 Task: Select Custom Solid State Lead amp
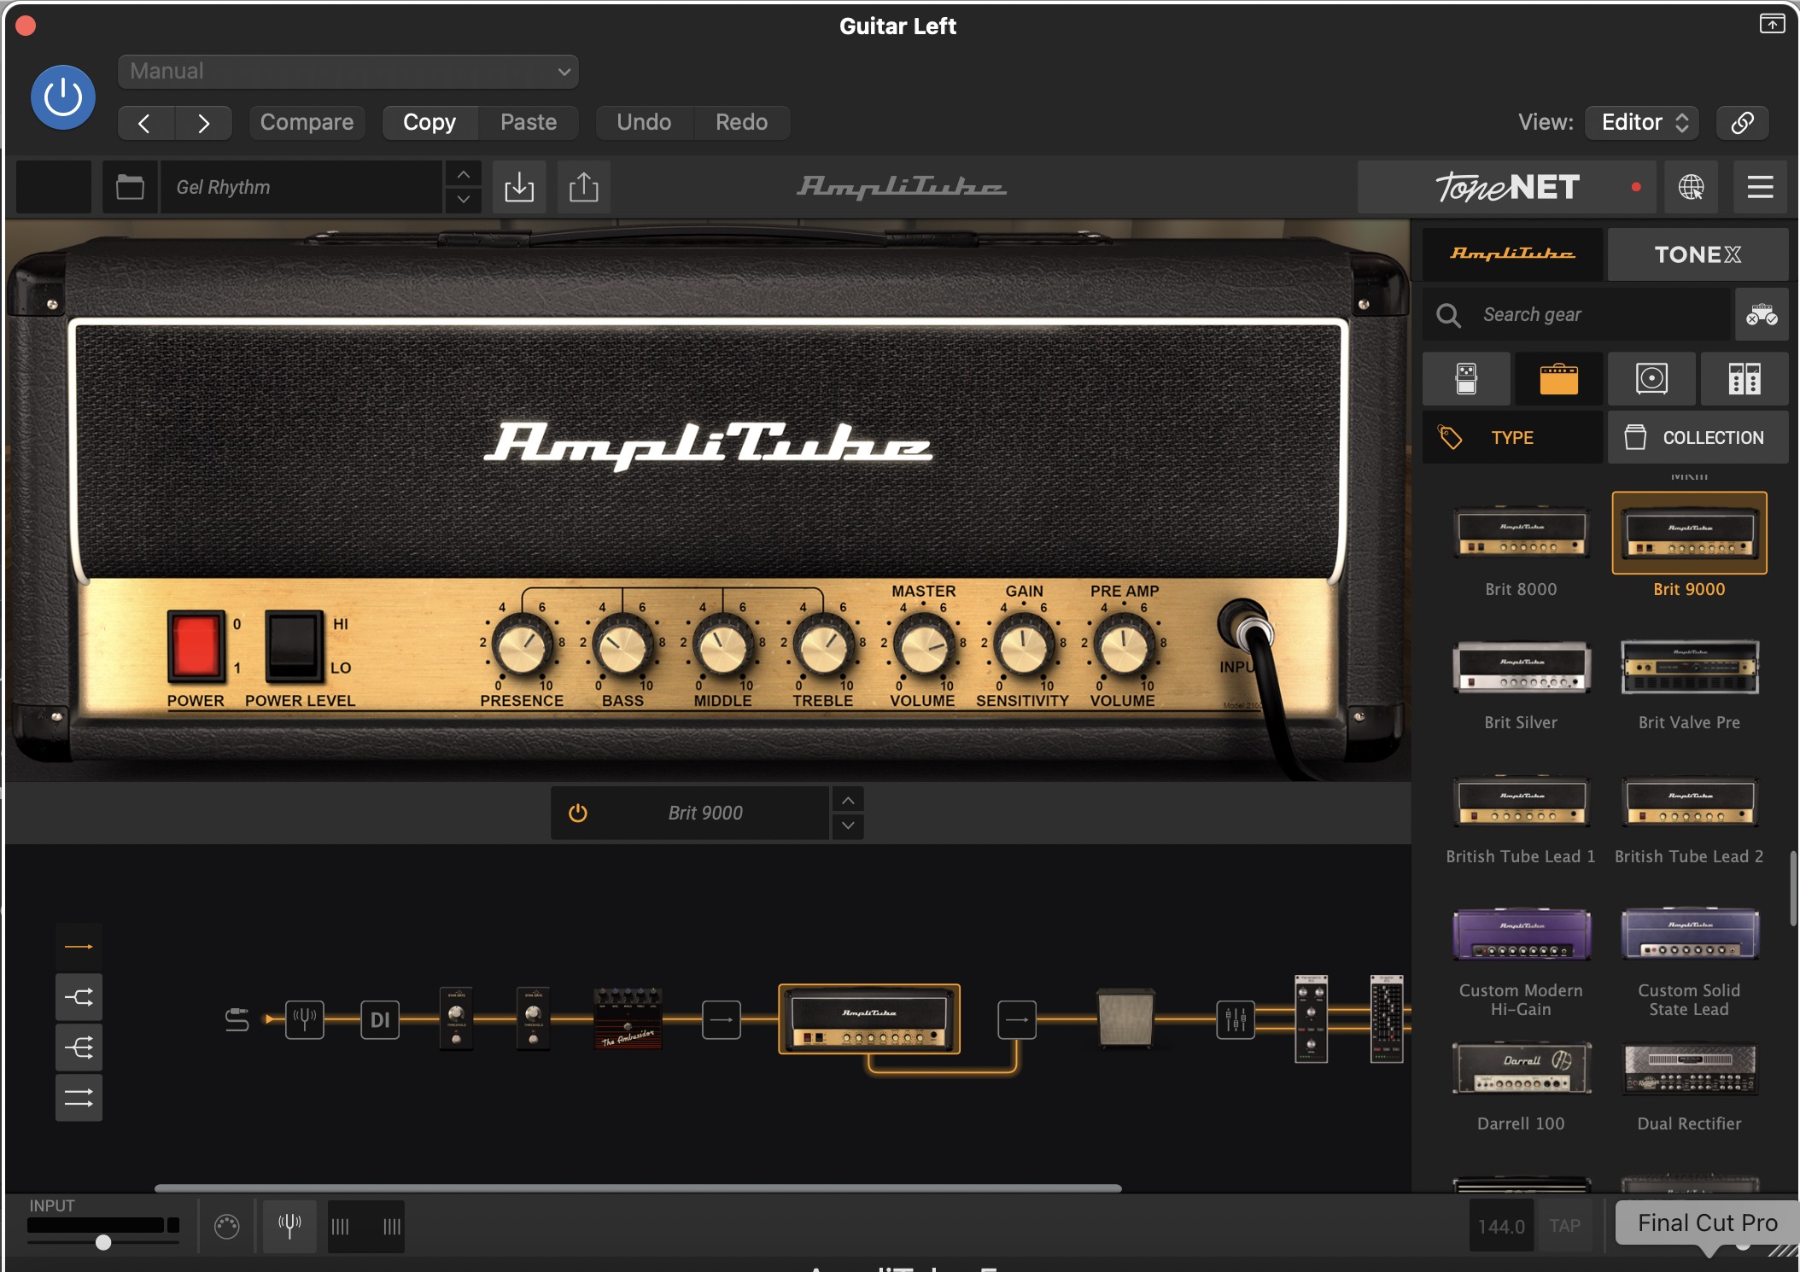(x=1689, y=935)
